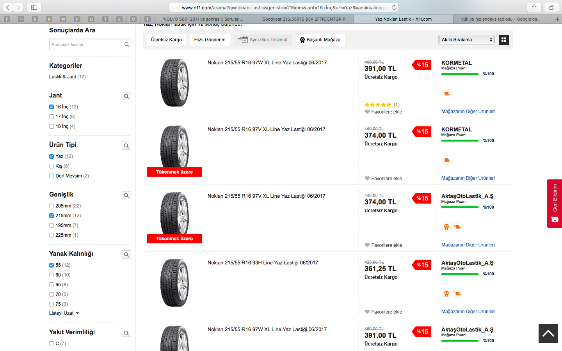The width and height of the screenshot is (562, 351).
Task: Check the Kış product type filter
Action: pyautogui.click(x=52, y=166)
